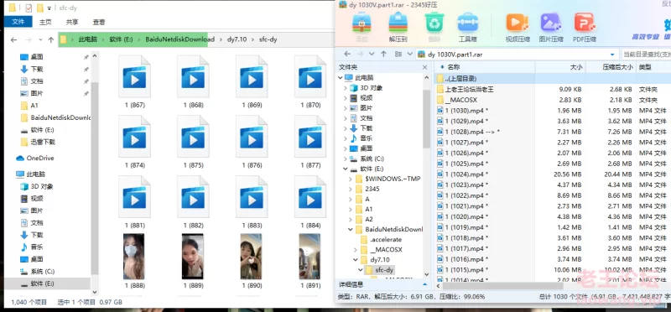Select file 1 (1030).mp4 in archive

click(x=553, y=111)
